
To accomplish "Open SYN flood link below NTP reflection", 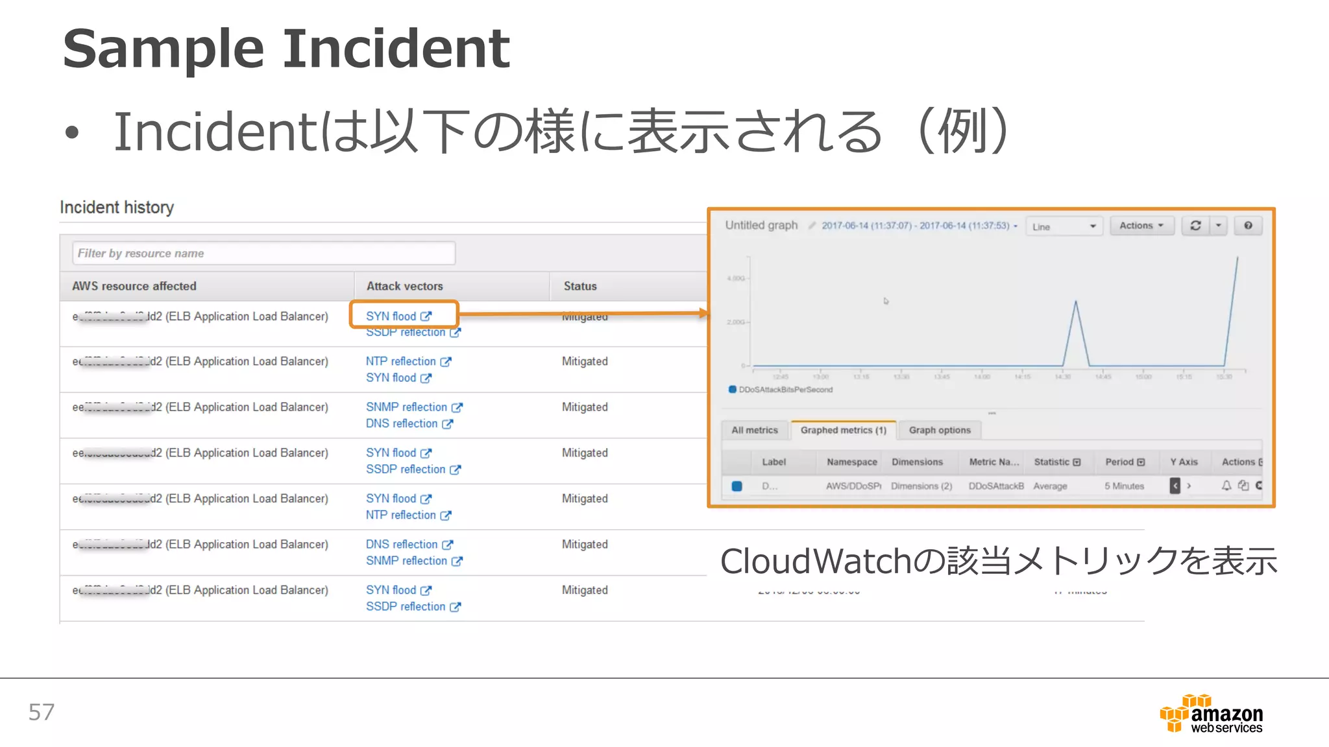I will click(391, 377).
